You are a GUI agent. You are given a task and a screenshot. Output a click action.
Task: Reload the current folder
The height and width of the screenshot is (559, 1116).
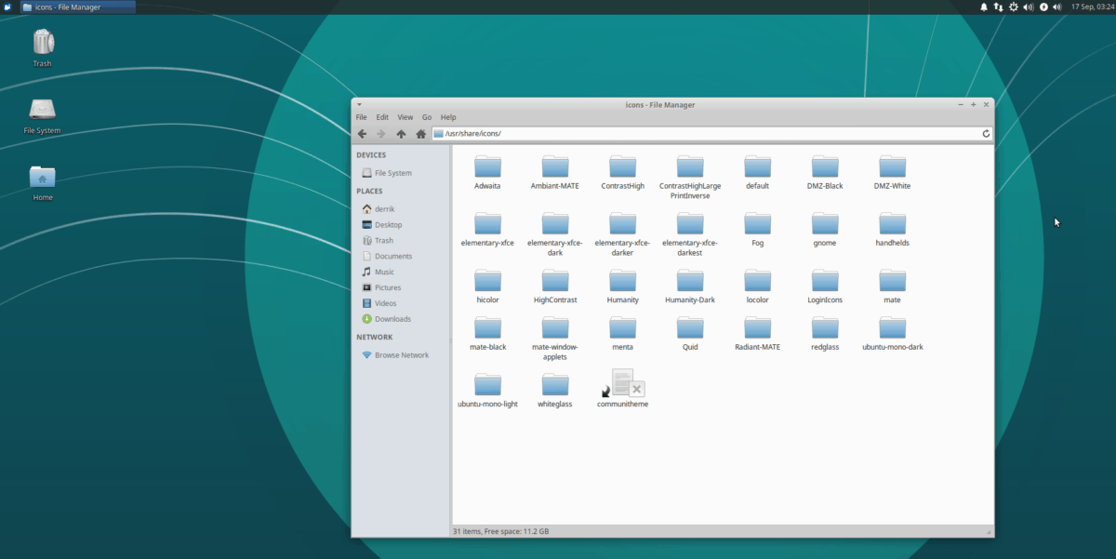click(986, 133)
